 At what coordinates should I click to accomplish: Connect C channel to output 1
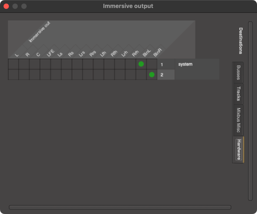click(35, 64)
